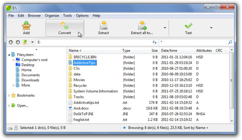Viewport: 242px width, 140px height.
Task: Click the And.docx file icon
Action: 70,108
